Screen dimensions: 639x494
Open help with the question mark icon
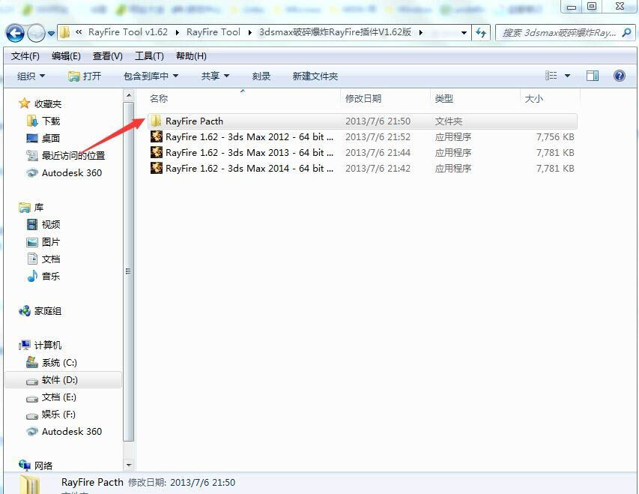click(619, 76)
